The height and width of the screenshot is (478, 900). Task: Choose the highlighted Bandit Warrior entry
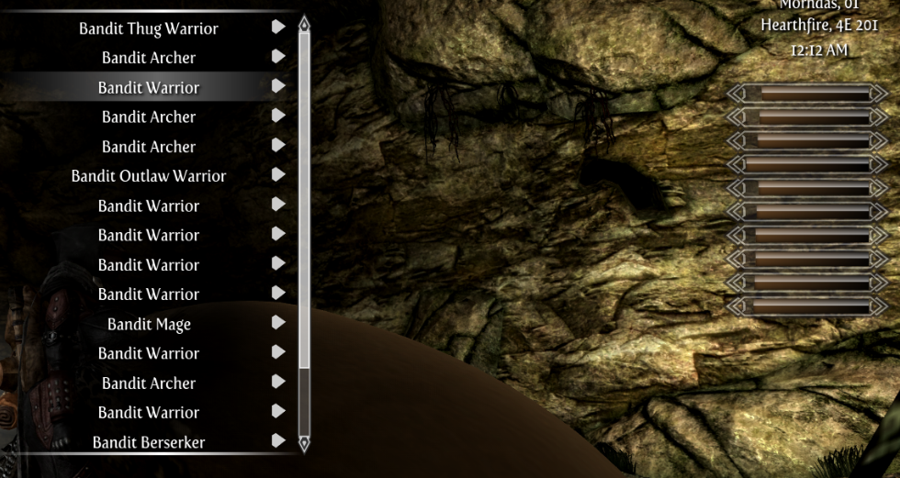point(149,87)
